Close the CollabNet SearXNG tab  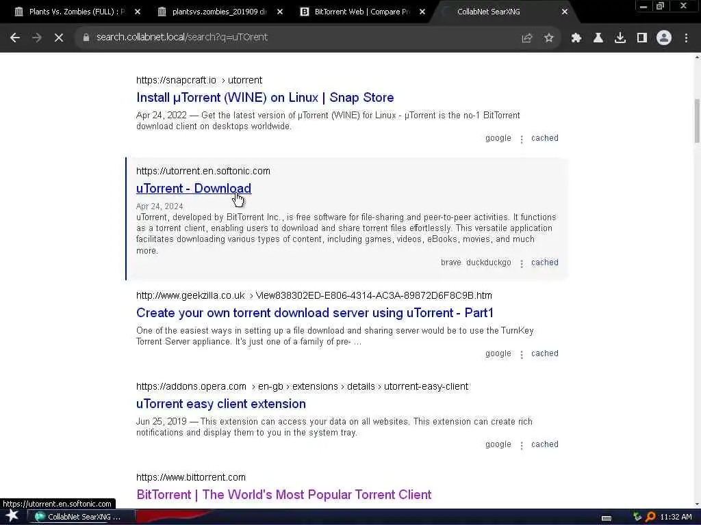pos(565,12)
